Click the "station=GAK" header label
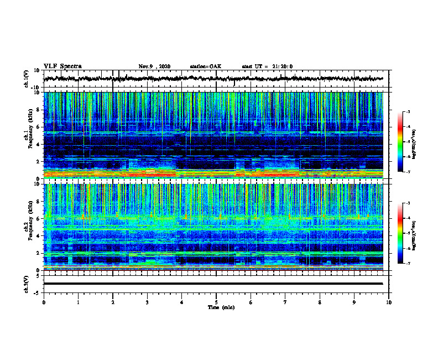This screenshot has height=339, width=438. click(206, 66)
